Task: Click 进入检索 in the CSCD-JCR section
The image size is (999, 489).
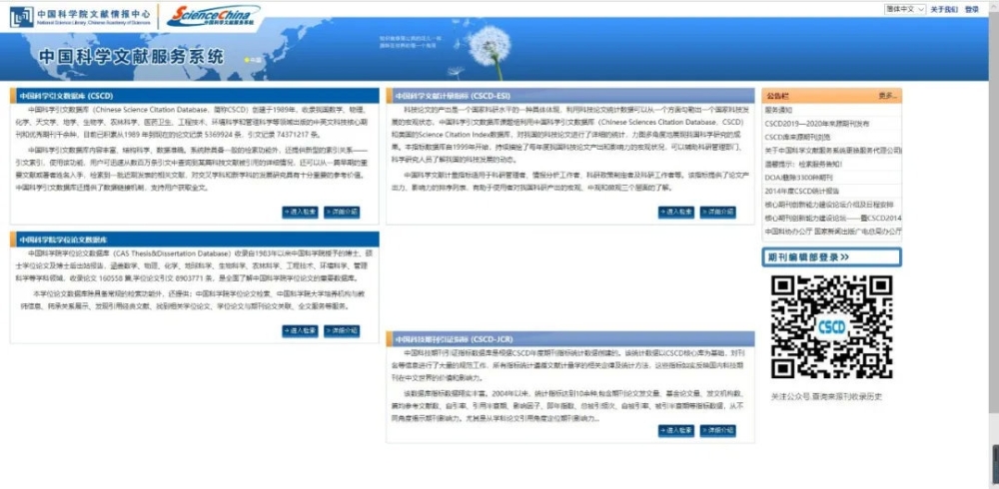Action: (x=676, y=431)
